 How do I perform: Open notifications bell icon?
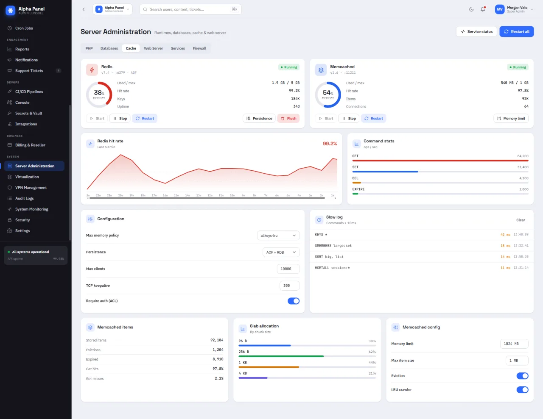tap(483, 9)
